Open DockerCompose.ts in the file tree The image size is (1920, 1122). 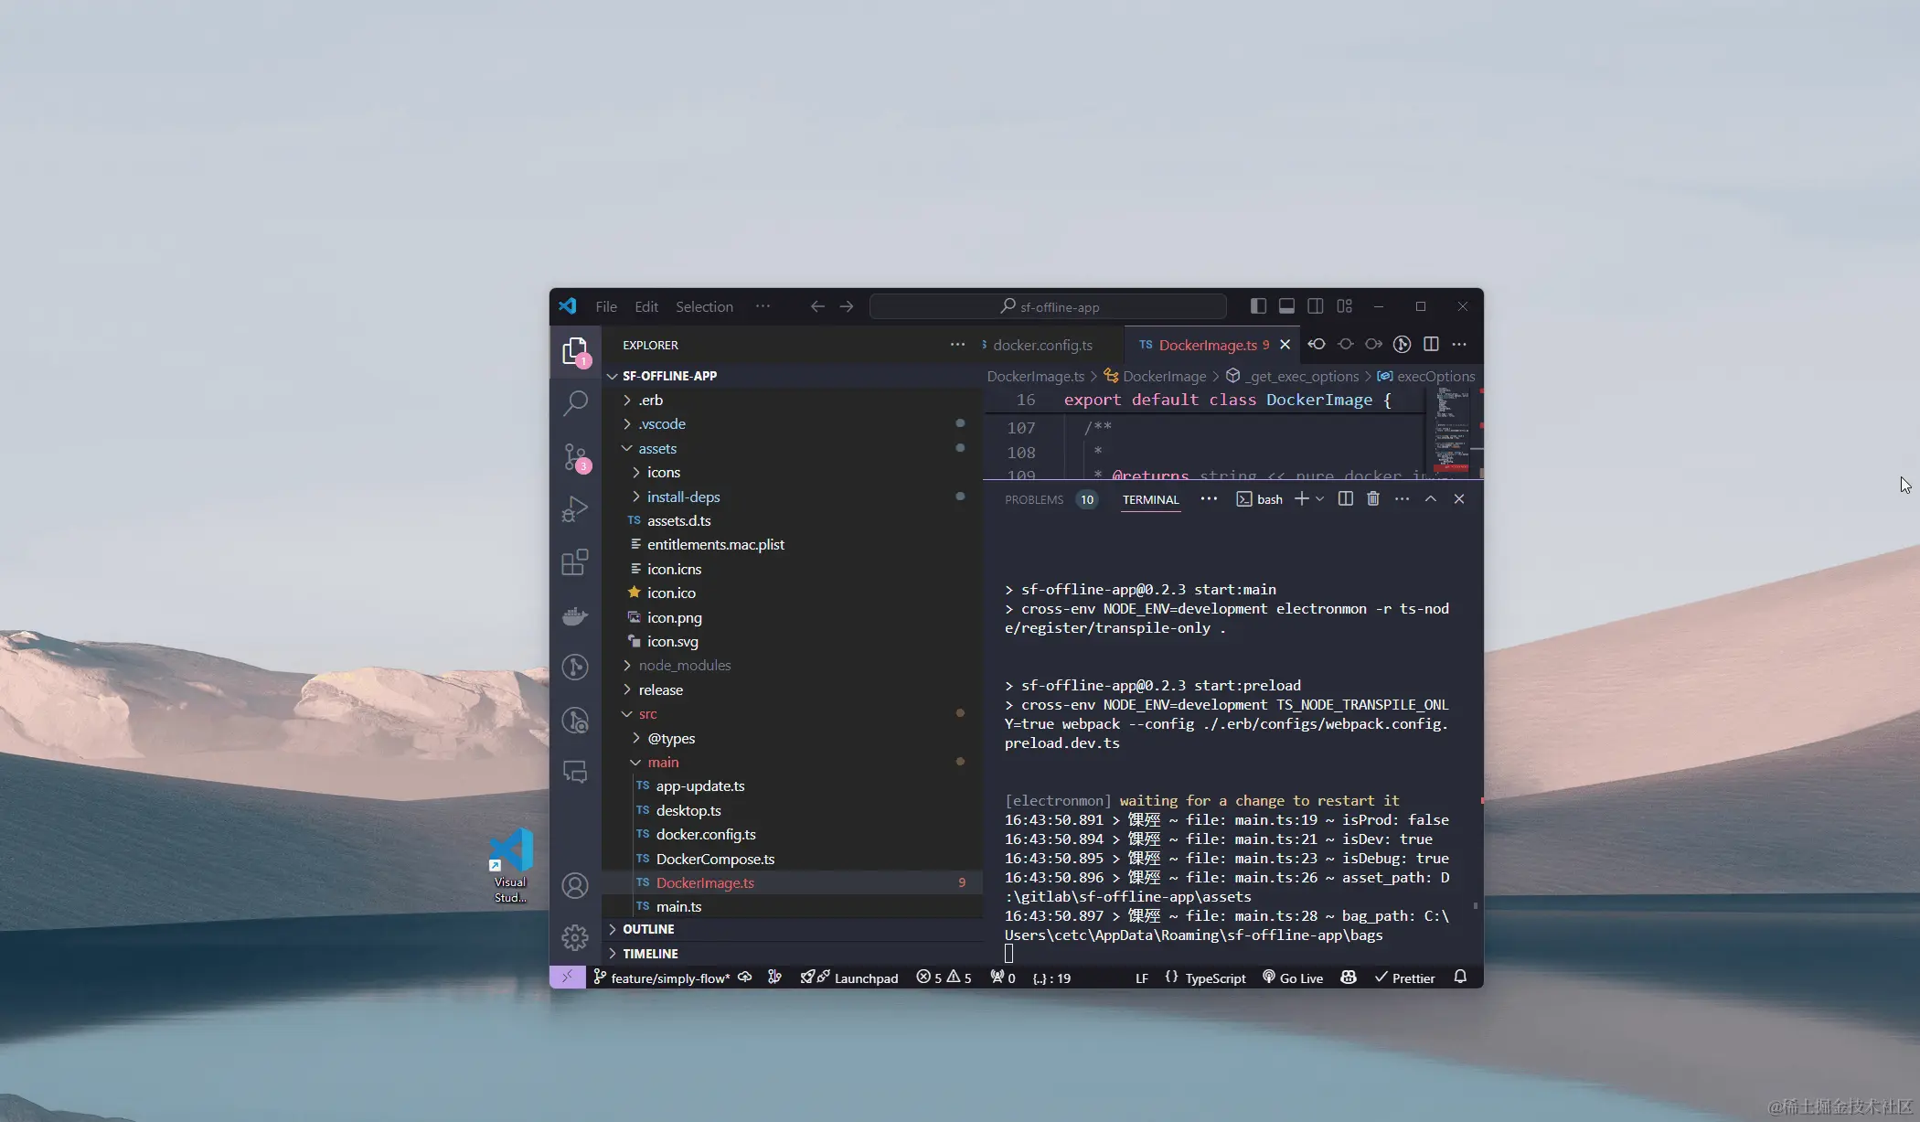[793, 859]
